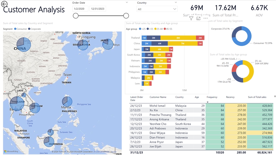
Task: Click the 45-55 red donut slice
Action: click(x=234, y=68)
